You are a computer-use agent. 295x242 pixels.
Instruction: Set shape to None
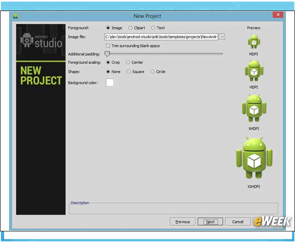pos(108,72)
